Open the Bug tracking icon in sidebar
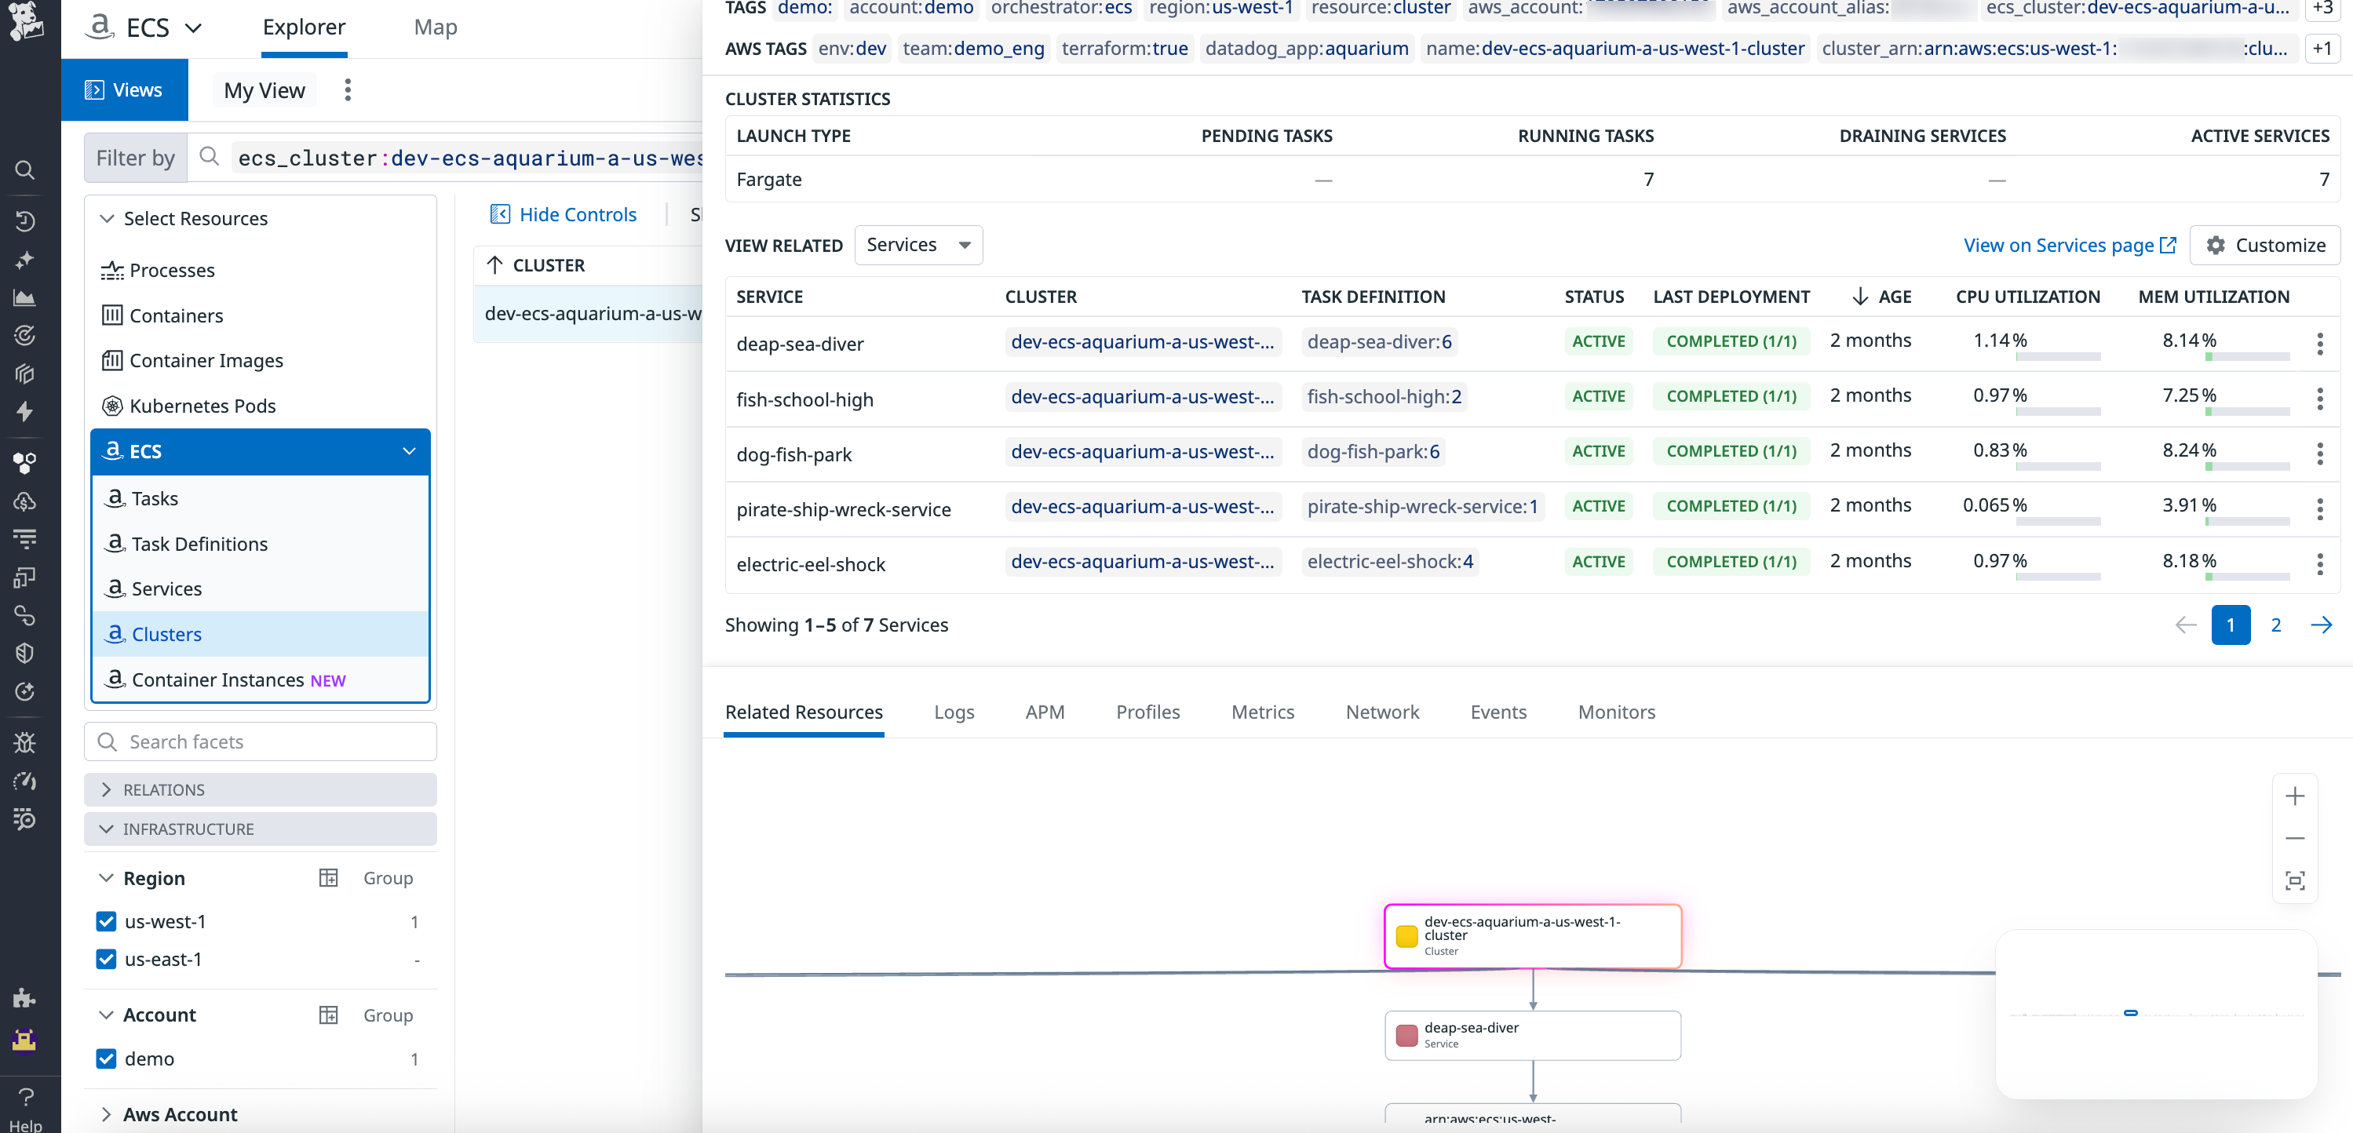Viewport: 2353px width, 1133px height. (24, 742)
